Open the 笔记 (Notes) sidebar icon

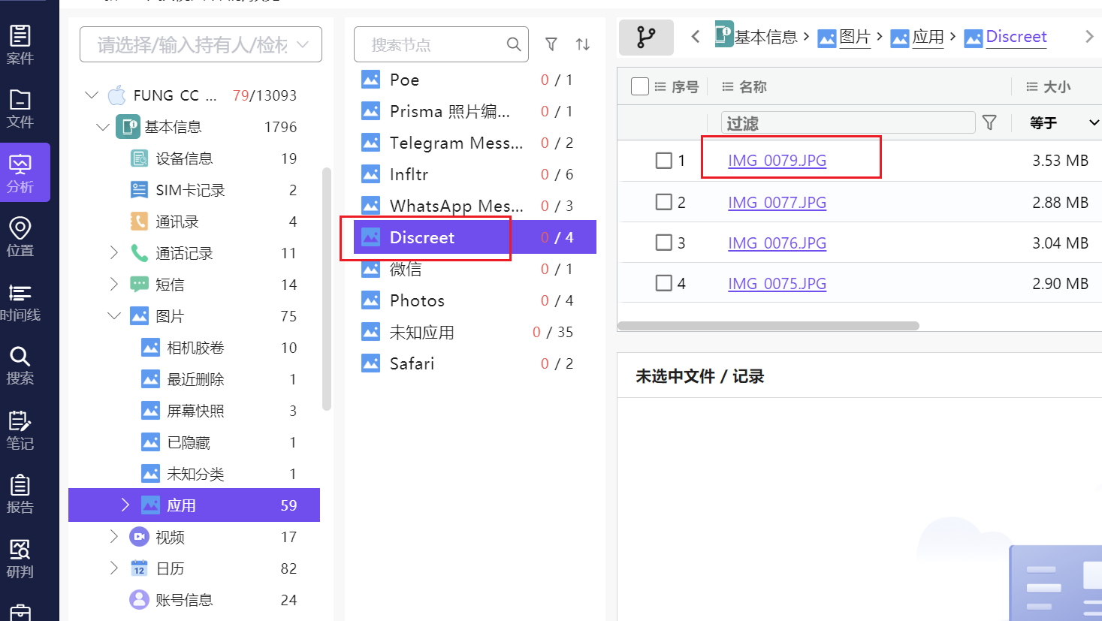[x=20, y=430]
